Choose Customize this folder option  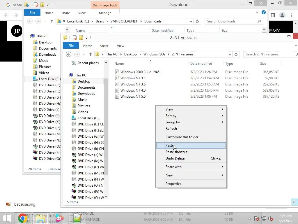(x=191, y=137)
